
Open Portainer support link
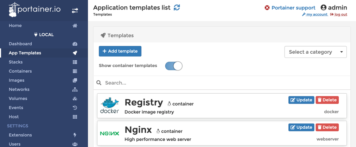pyautogui.click(x=293, y=8)
